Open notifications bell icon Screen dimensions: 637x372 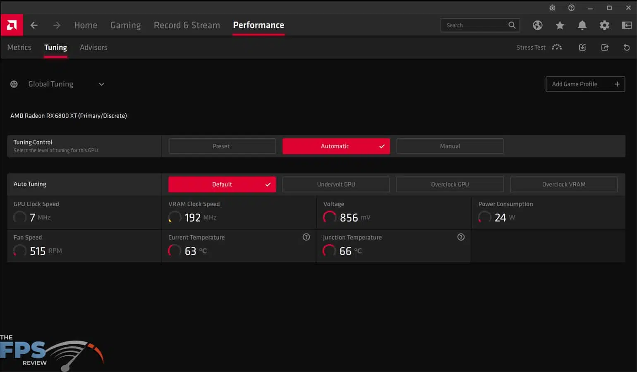582,25
